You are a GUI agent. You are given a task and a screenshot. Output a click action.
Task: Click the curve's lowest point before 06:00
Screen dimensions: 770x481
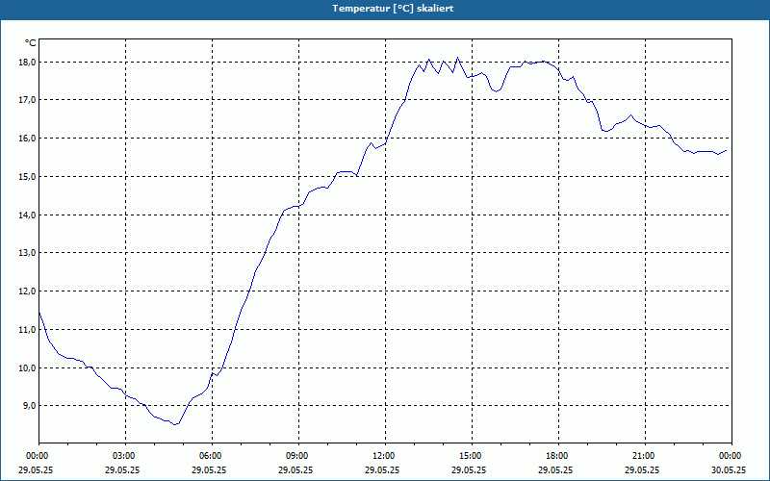click(174, 424)
